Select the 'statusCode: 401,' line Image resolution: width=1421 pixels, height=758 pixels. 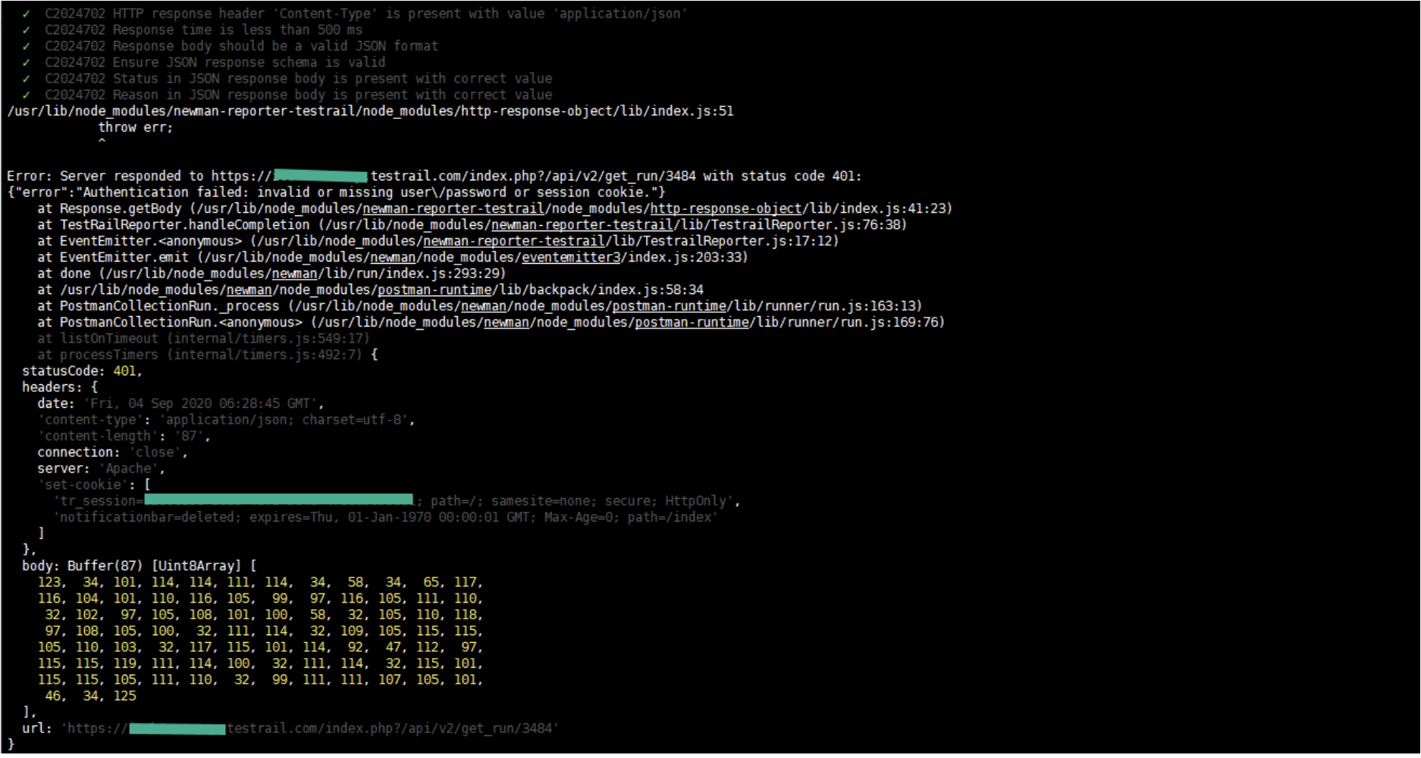coord(82,371)
